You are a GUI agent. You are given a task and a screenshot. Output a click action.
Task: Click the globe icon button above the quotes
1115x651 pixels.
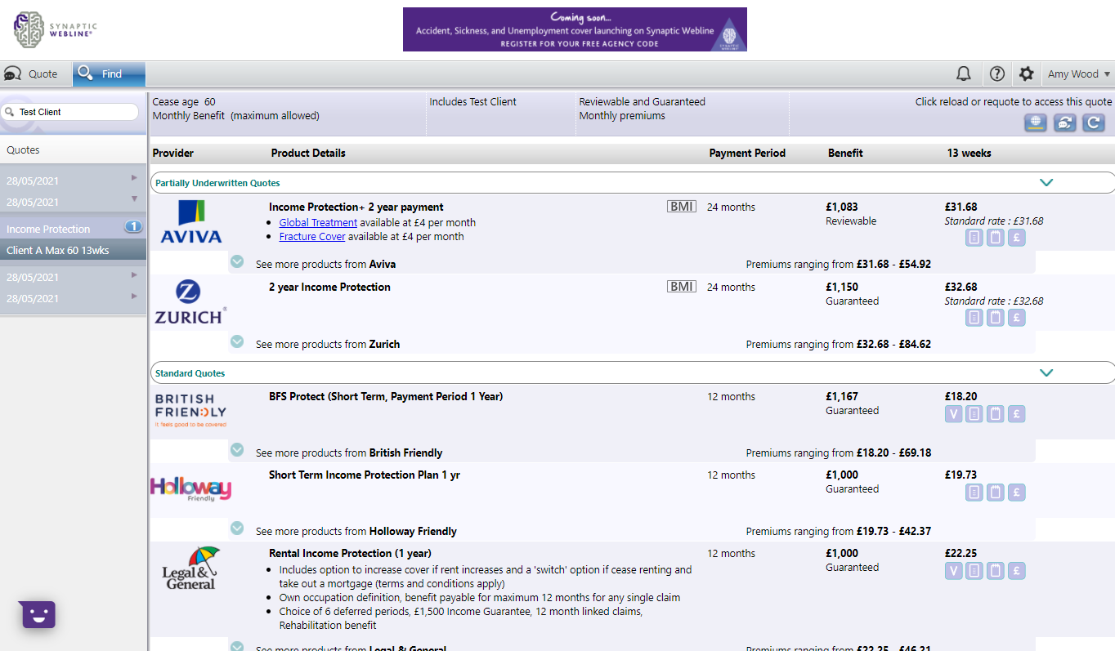coord(1036,123)
